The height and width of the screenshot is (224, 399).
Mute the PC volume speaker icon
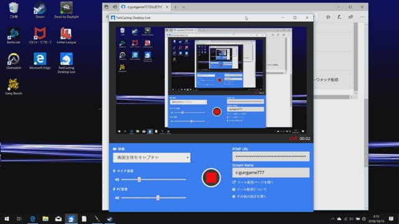(x=117, y=198)
